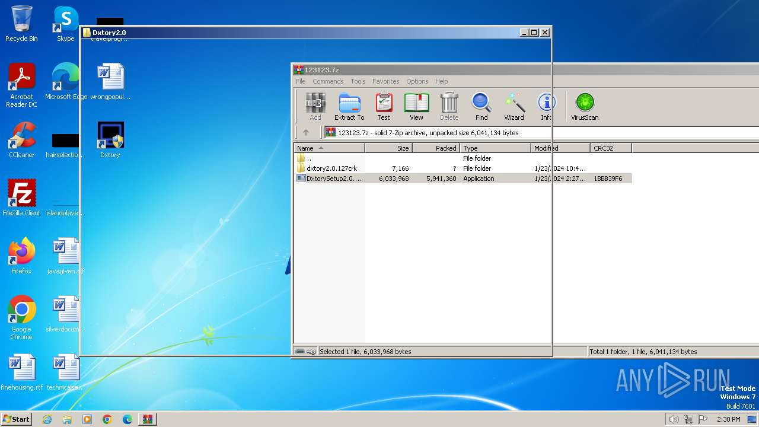Click the volume speaker tray icon
The width and height of the screenshot is (759, 427).
pyautogui.click(x=674, y=419)
